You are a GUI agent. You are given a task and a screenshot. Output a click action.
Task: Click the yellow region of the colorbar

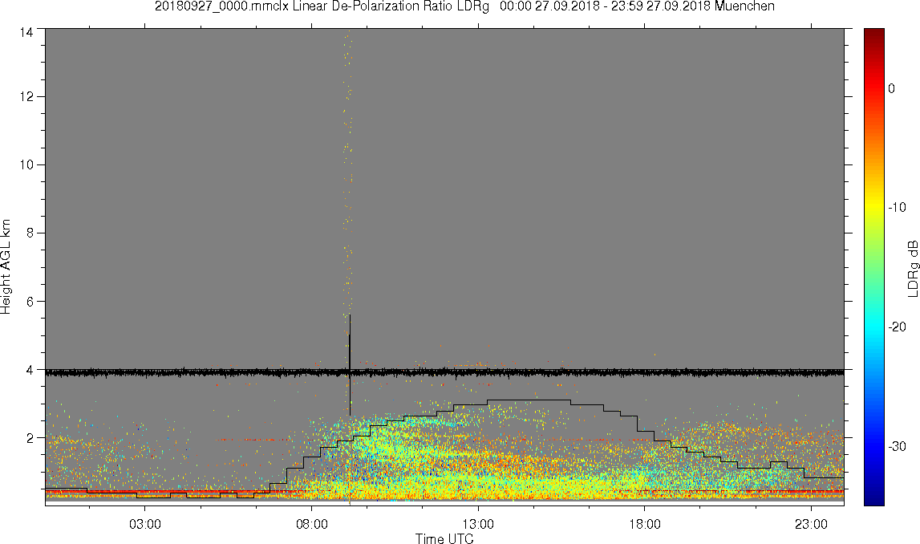point(873,208)
